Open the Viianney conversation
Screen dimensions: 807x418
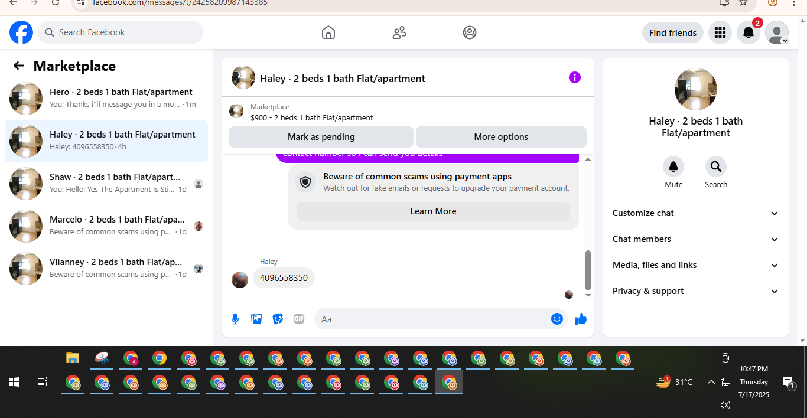pos(106,269)
